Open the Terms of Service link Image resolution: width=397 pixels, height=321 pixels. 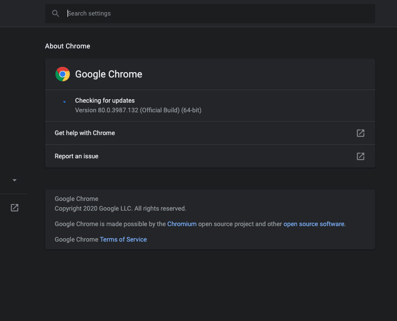click(123, 240)
